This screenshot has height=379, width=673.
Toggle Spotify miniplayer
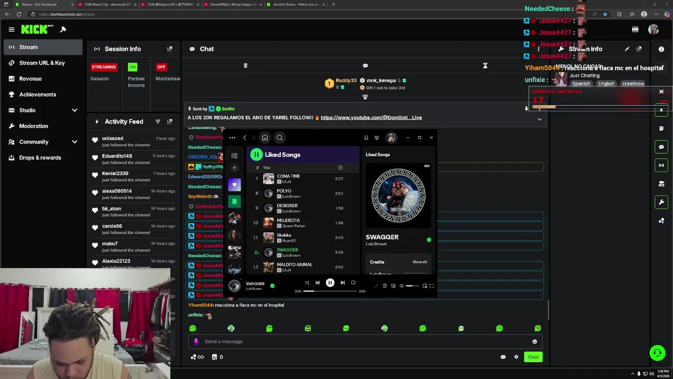pyautogui.click(x=425, y=286)
